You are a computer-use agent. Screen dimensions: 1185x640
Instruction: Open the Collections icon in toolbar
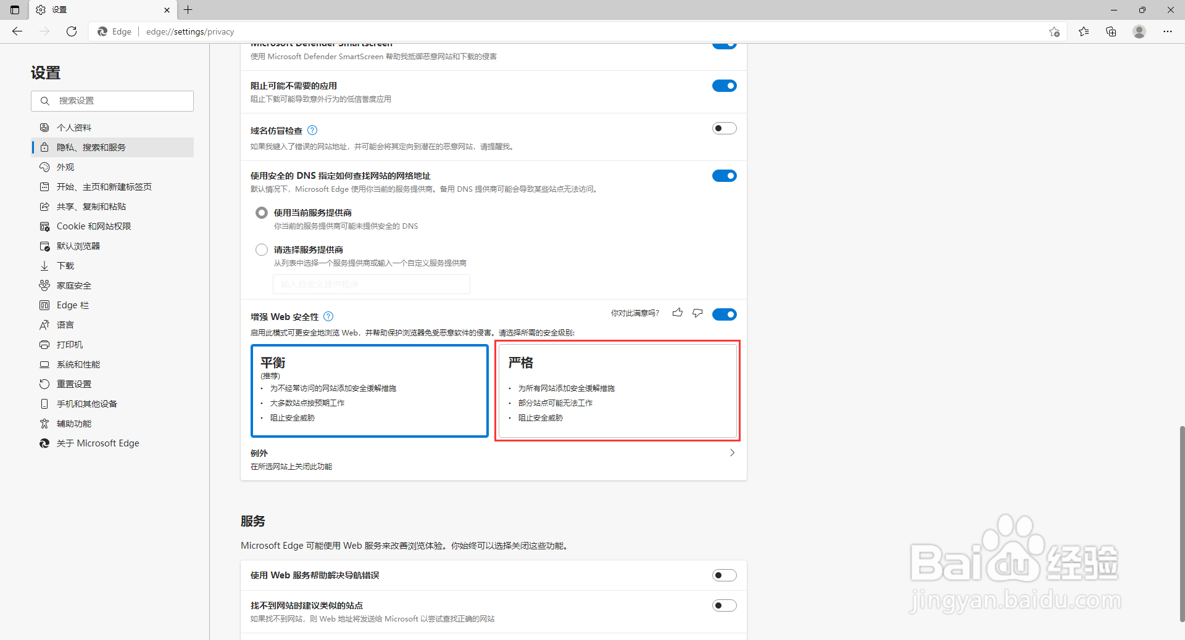tap(1111, 31)
